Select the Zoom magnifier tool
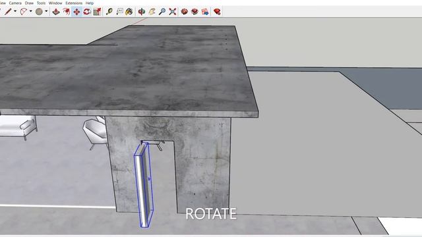 pyautogui.click(x=162, y=12)
